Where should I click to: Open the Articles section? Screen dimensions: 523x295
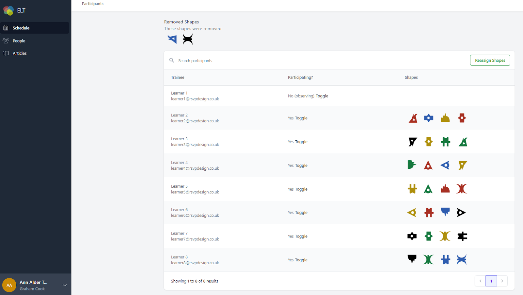[20, 53]
